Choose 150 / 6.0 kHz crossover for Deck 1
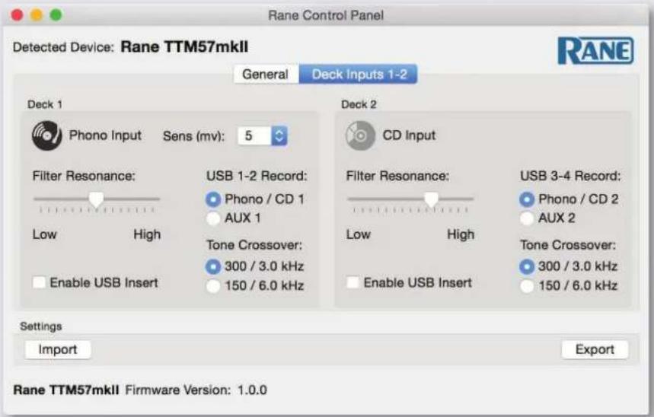The width and height of the screenshot is (654, 417). 213,285
